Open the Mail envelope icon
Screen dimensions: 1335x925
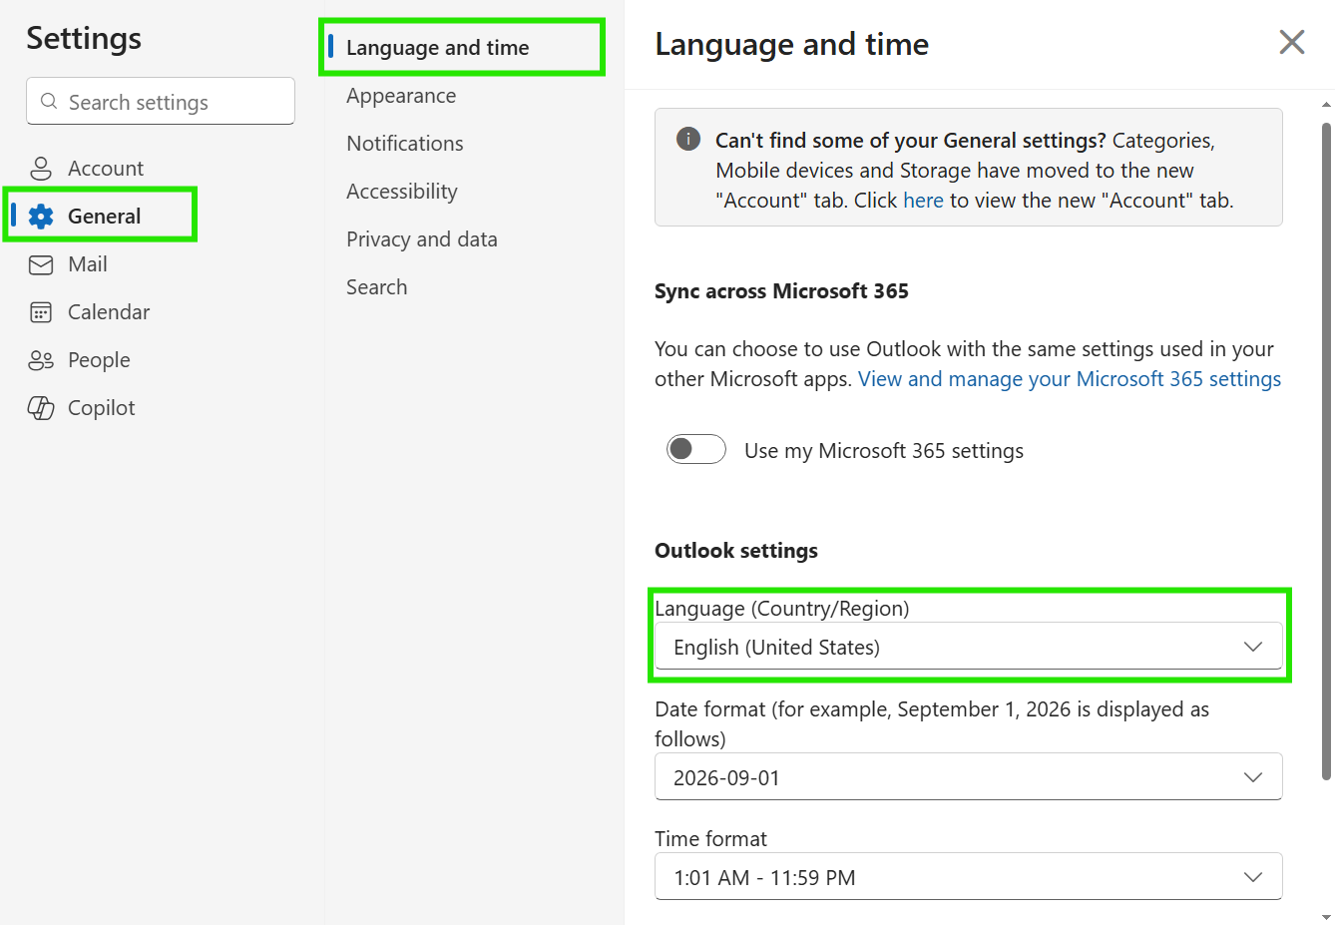[41, 264]
